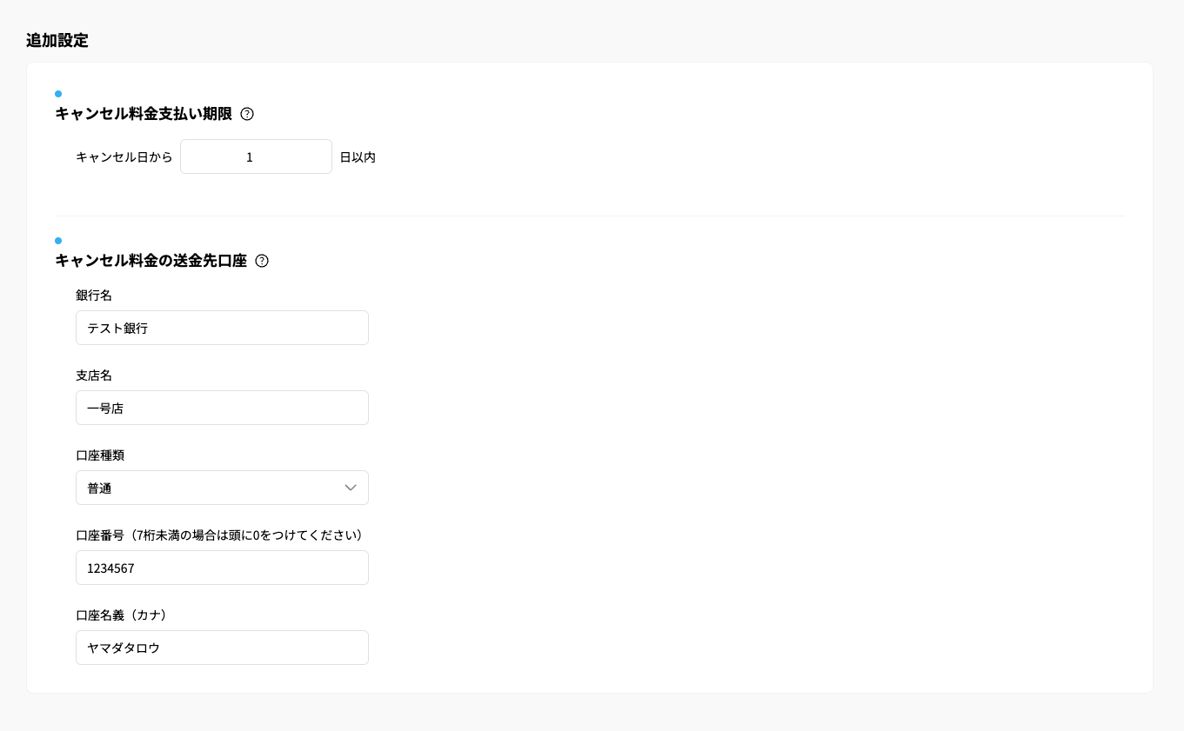Click the 口座種類 field label
Screen dimensions: 1184x731
click(100, 455)
